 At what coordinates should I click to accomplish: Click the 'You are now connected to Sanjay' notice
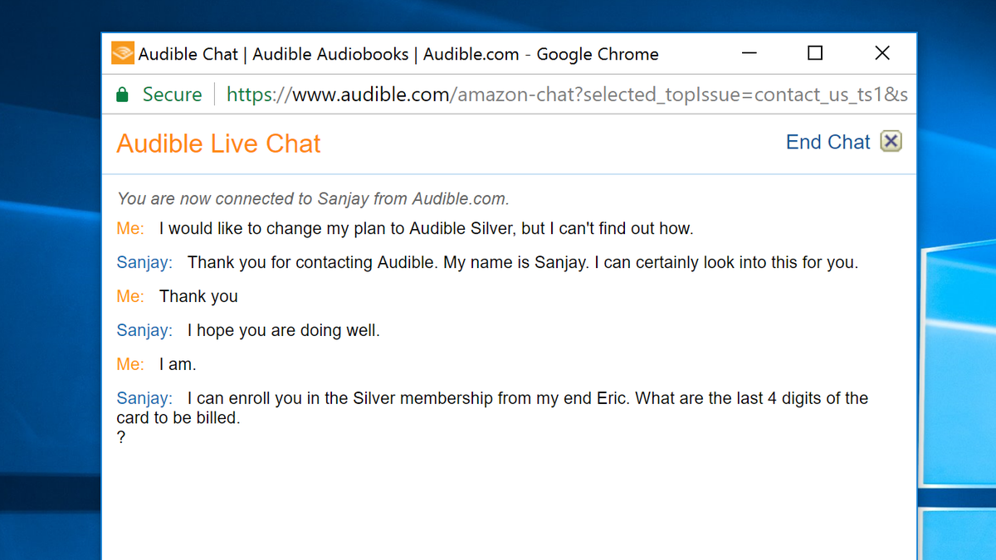point(313,199)
